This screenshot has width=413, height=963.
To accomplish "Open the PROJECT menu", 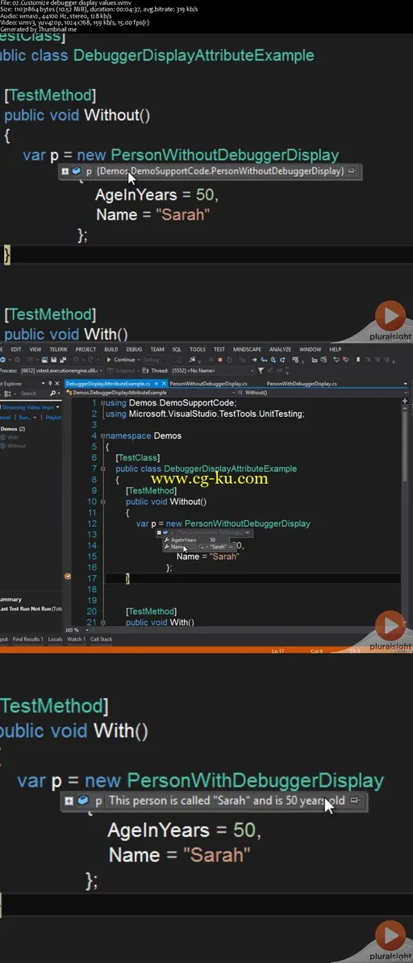I will click(86, 350).
